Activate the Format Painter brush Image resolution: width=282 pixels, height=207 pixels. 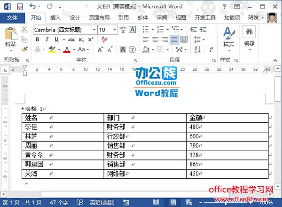click(x=24, y=49)
